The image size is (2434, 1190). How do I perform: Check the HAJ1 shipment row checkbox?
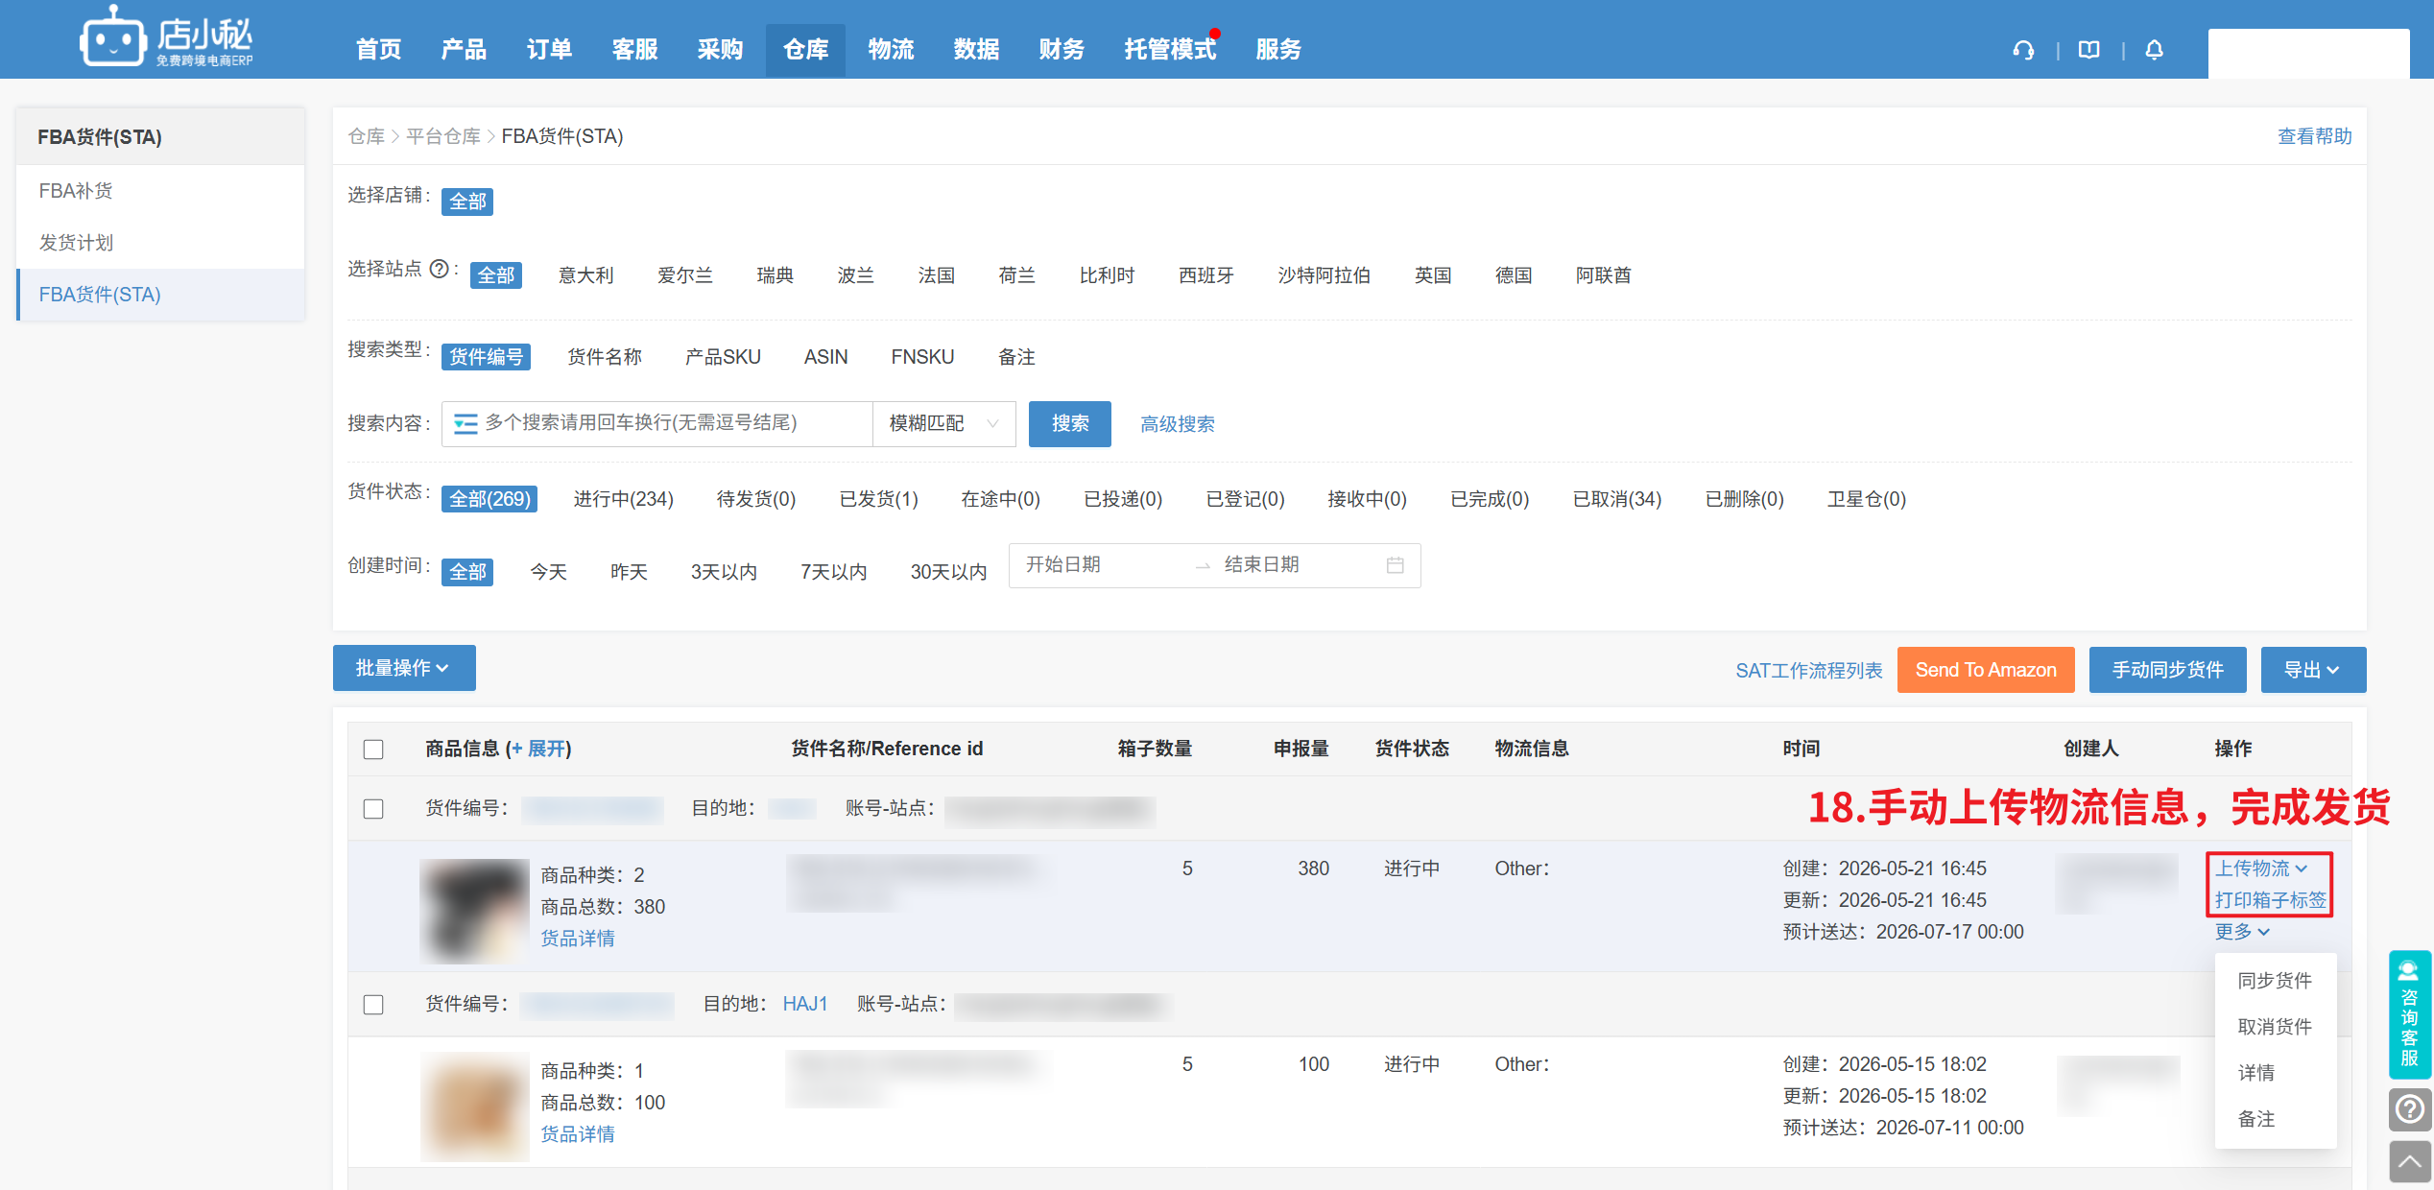(373, 1005)
